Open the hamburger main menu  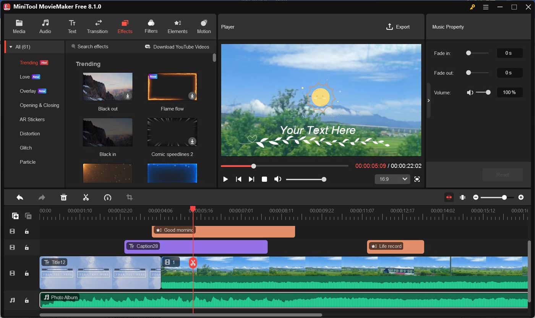point(486,7)
